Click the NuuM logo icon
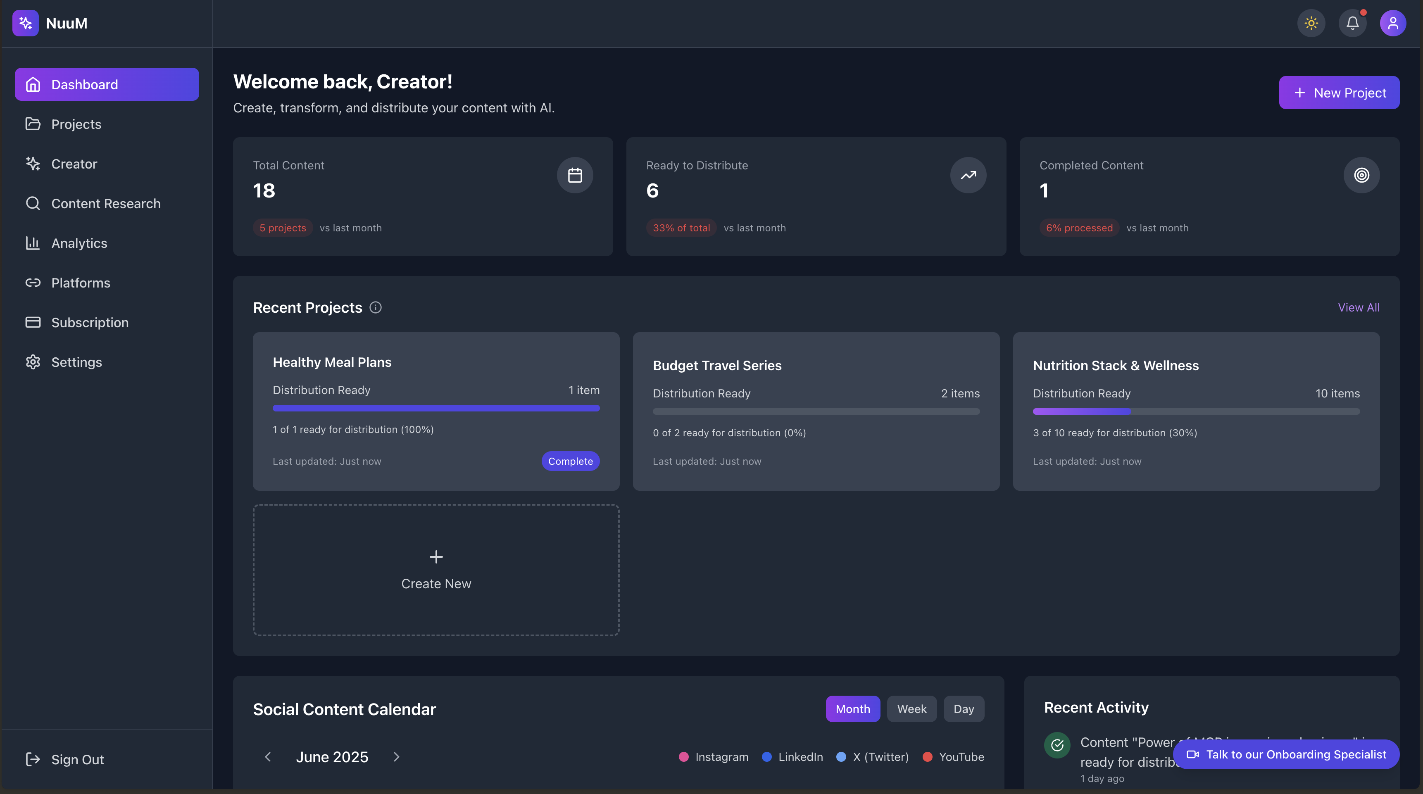Viewport: 1423px width, 794px height. click(26, 23)
